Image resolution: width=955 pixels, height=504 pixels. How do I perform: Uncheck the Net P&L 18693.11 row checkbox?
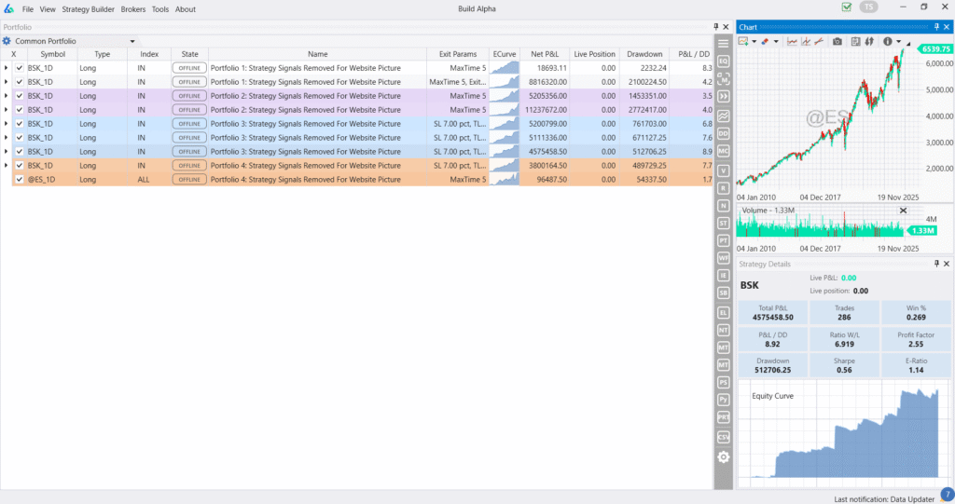(20, 68)
